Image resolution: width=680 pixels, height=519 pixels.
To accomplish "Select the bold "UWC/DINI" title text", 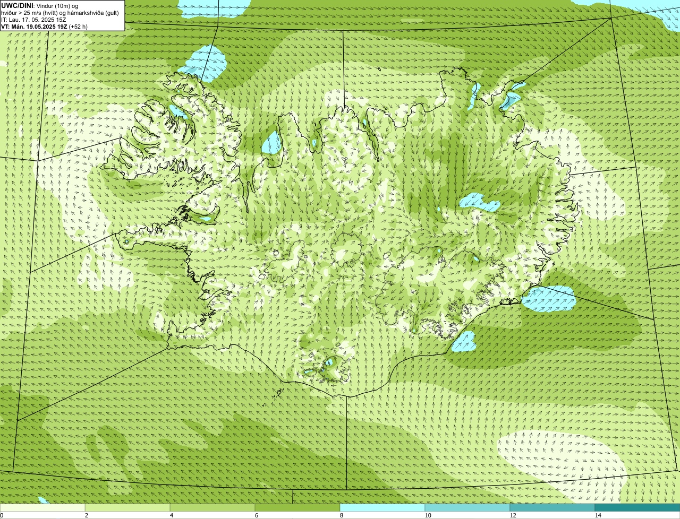I will tap(18, 5).
